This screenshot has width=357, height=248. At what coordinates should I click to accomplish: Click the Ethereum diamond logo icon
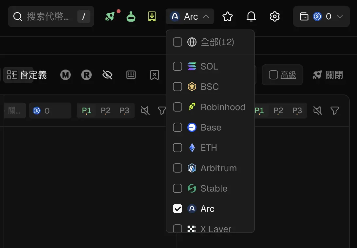192,148
